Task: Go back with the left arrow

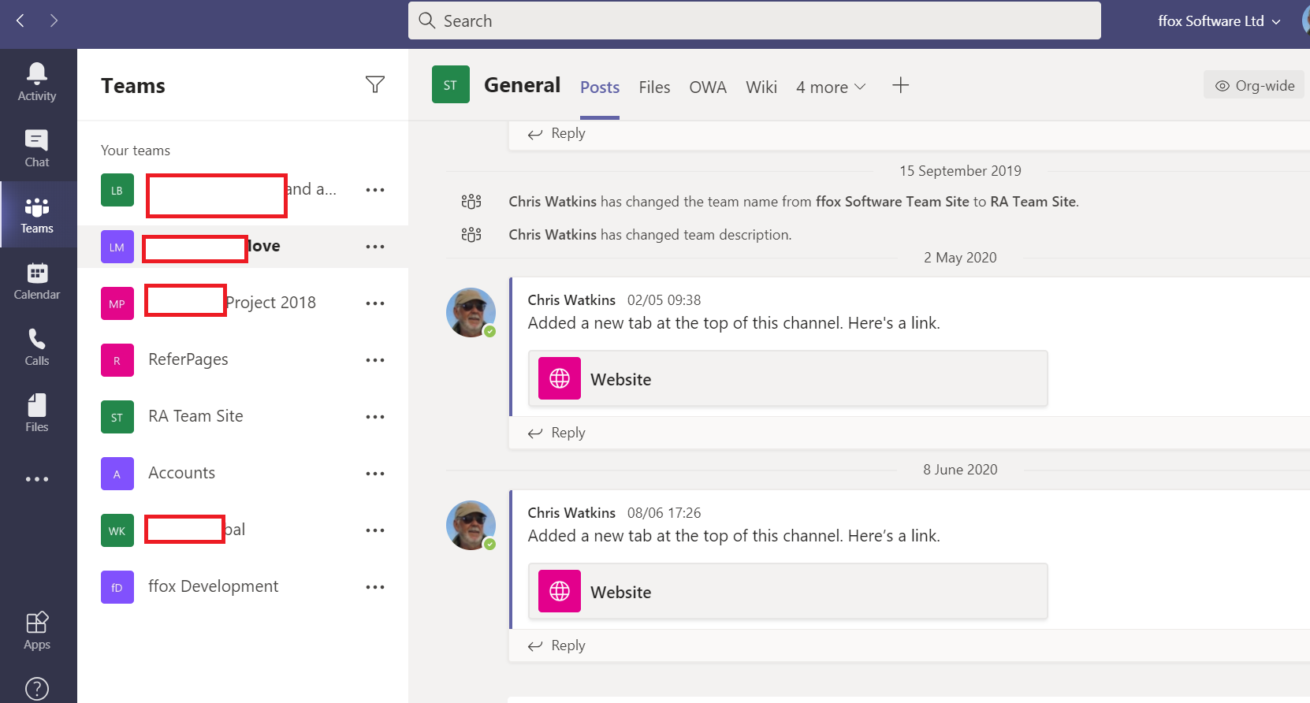Action: (x=20, y=20)
